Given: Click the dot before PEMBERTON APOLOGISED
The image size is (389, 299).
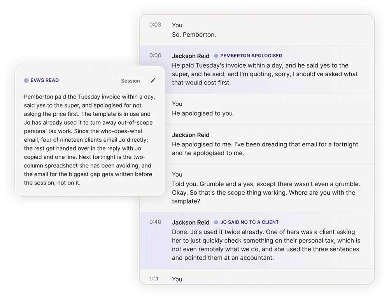Looking at the screenshot, I should point(216,56).
